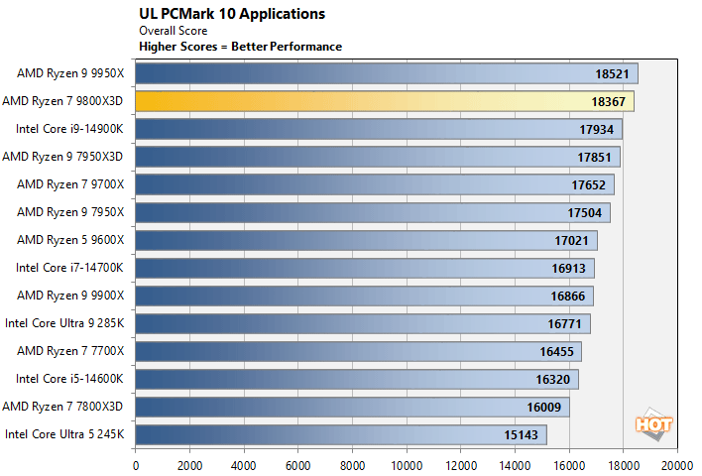The image size is (702, 476).
Task: Click the highlighted score value 18367
Action: tap(608, 102)
